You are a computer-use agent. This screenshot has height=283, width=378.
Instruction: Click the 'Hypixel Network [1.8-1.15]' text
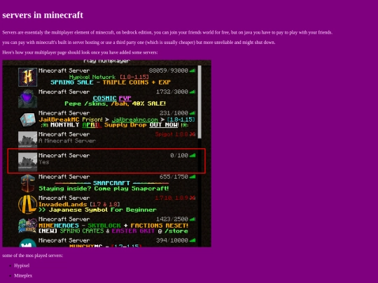pos(108,77)
